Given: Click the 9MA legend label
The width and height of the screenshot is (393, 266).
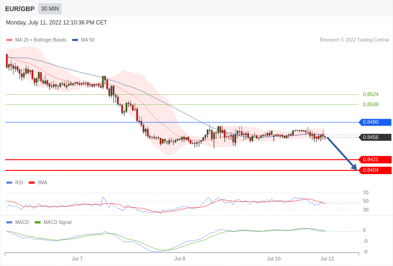Looking at the screenshot, I should (x=43, y=182).
